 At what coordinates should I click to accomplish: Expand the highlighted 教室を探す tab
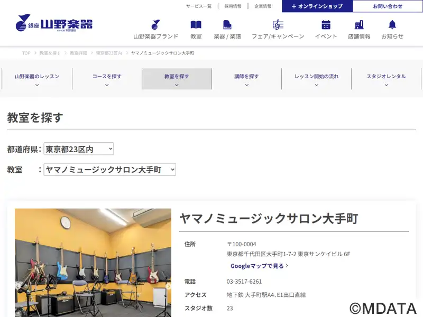[177, 79]
